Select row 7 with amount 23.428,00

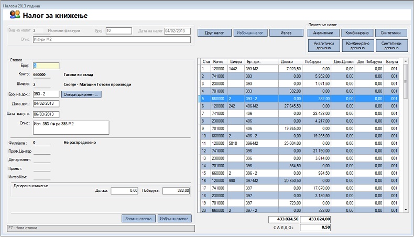pos(299,113)
